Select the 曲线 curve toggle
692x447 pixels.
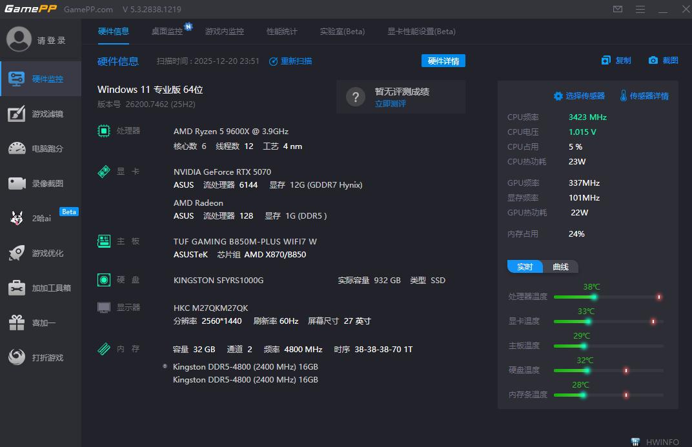(560, 266)
